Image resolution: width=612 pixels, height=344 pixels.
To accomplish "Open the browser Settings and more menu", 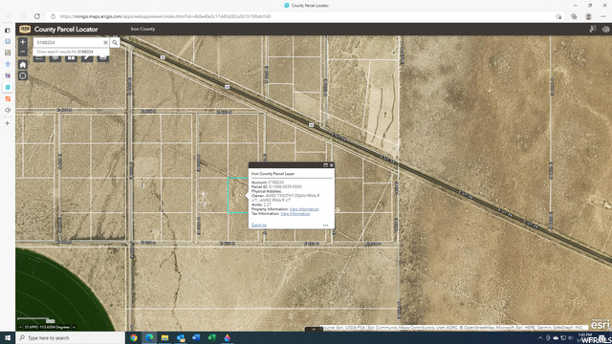I will [x=603, y=16].
